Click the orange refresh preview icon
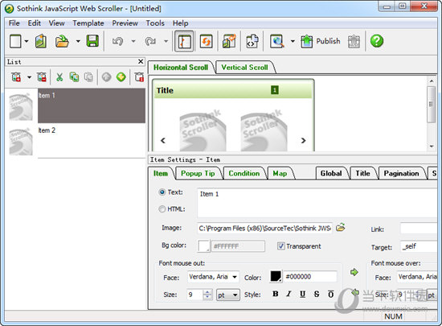Screen dimensions: 442x326 (206, 41)
